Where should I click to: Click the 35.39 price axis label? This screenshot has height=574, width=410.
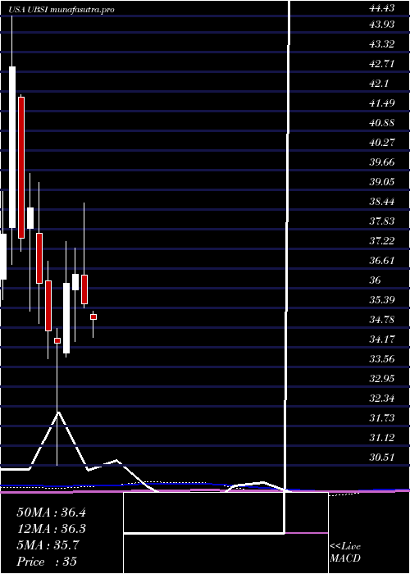coord(381,301)
